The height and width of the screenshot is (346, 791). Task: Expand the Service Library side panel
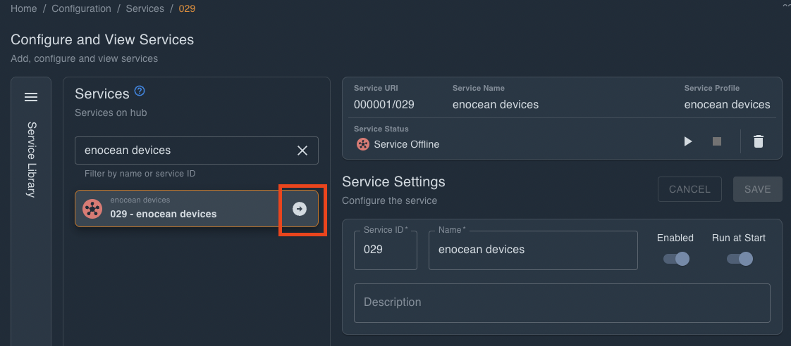pos(31,160)
